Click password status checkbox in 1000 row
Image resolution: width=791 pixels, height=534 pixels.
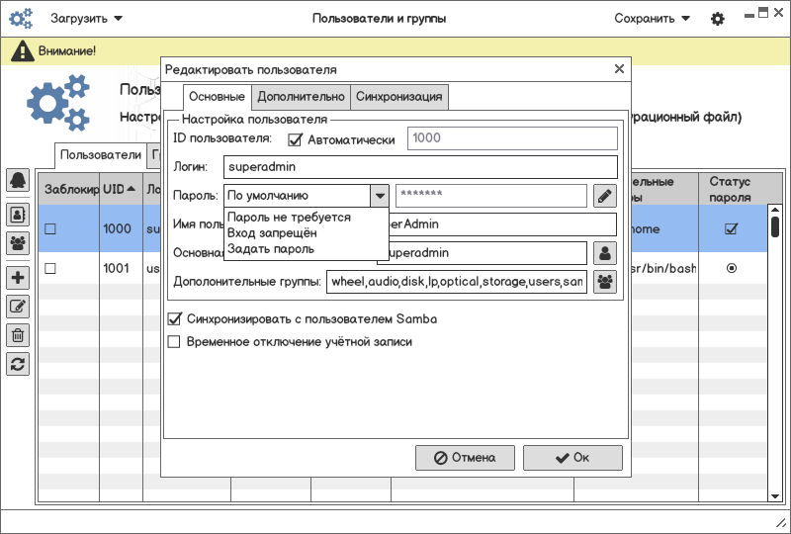(731, 228)
